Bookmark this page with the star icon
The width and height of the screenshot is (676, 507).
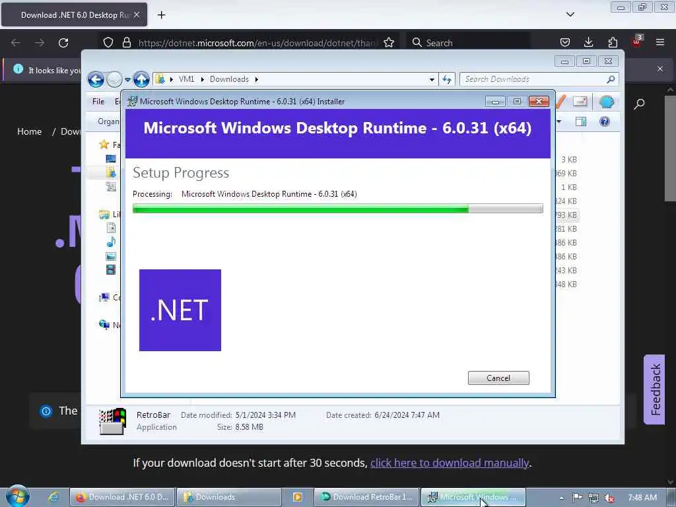(x=389, y=43)
